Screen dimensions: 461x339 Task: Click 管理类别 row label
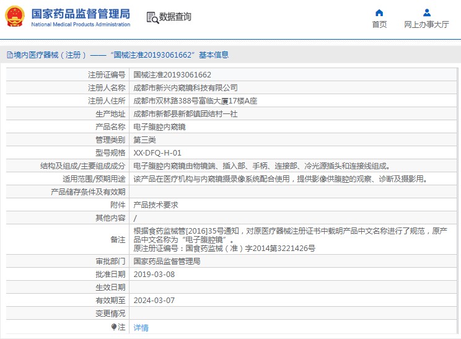[x=110, y=140]
